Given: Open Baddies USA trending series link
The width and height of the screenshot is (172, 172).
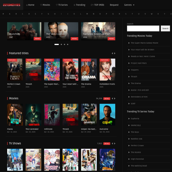Looking at the screenshot, I should 136,139.
